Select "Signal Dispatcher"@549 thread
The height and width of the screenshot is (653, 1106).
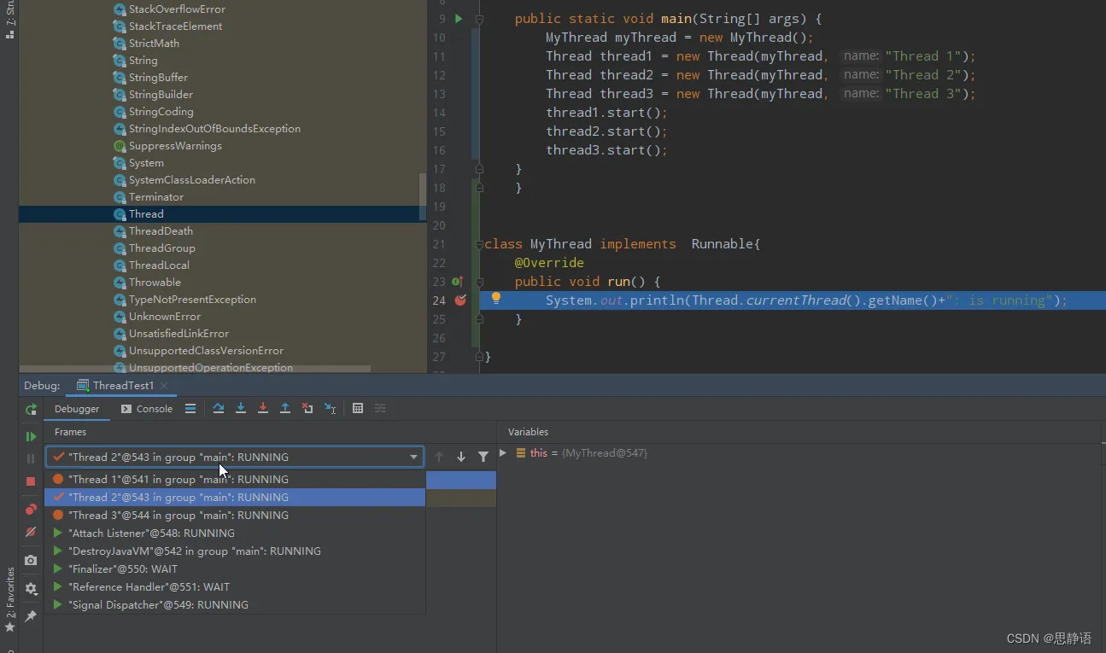(235, 604)
